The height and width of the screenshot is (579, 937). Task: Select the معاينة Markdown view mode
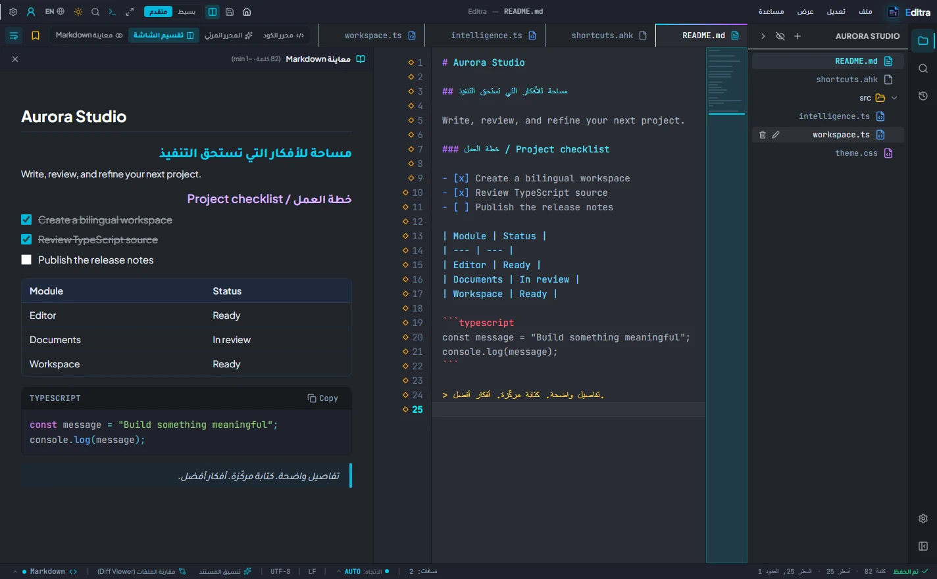[x=89, y=35]
